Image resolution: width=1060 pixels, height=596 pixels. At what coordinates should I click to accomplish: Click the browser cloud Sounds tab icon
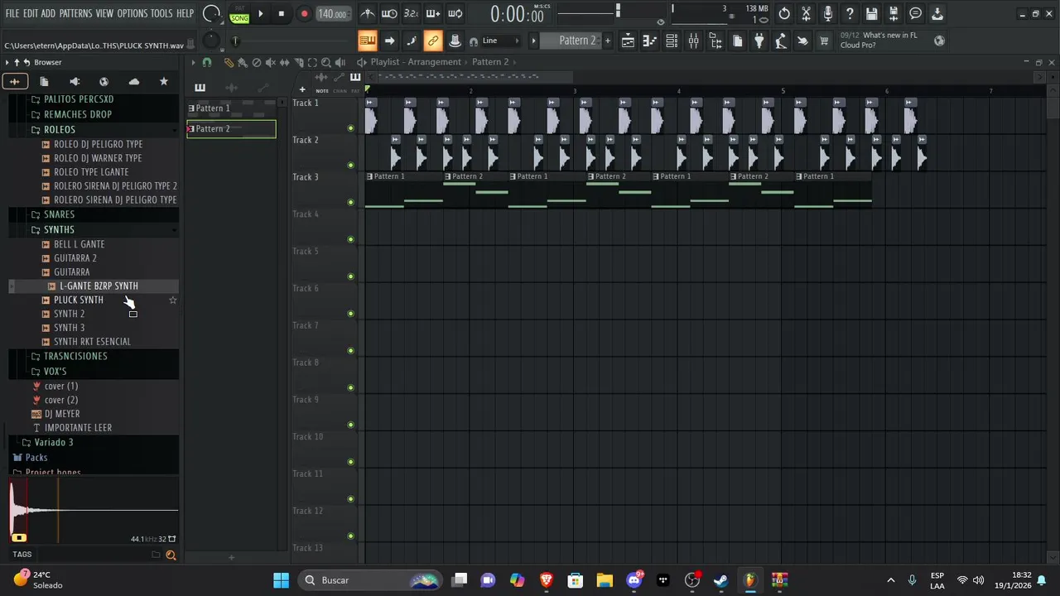(134, 81)
